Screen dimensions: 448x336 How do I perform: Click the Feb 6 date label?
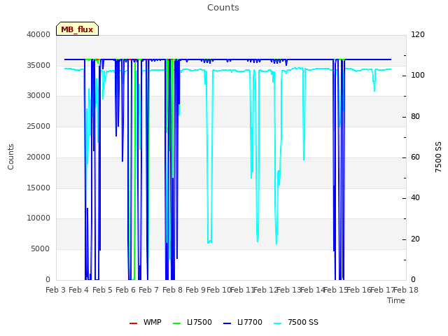(x=126, y=290)
